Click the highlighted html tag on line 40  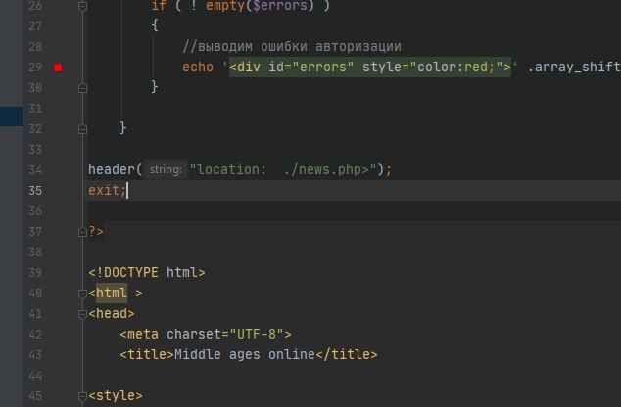(x=112, y=294)
